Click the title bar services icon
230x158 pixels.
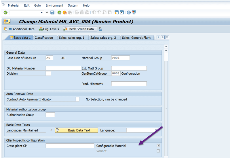pyautogui.click(x=7, y=22)
